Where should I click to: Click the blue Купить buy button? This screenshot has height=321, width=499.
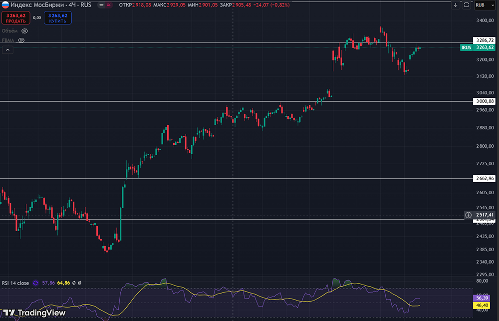tap(57, 18)
